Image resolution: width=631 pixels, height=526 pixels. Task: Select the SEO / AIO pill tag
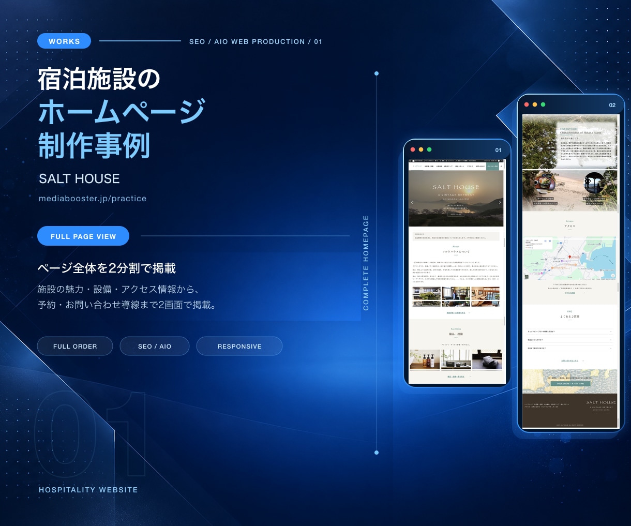click(155, 346)
